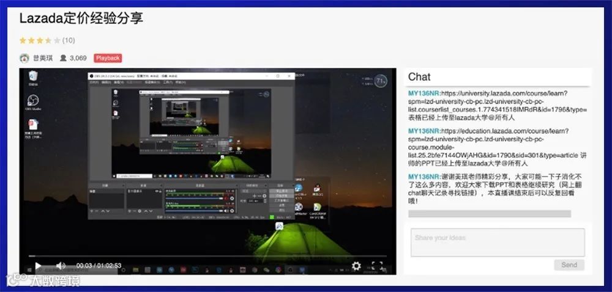The width and height of the screenshot is (612, 292).
Task: Click the red document file icon on video desktop
Action: pyautogui.click(x=33, y=129)
